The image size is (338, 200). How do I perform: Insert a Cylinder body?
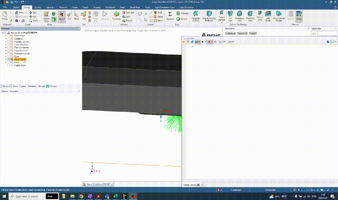tap(182, 13)
